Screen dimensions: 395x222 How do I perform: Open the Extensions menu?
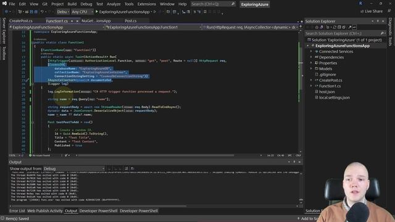point(147,4)
